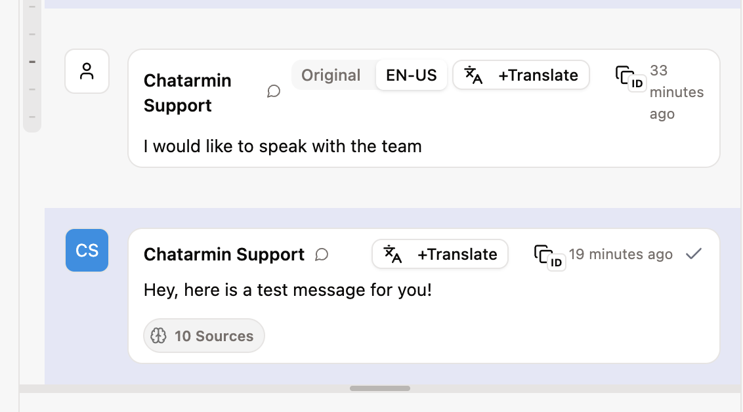Click the CS avatar badge
This screenshot has height=412, width=743.
(87, 250)
